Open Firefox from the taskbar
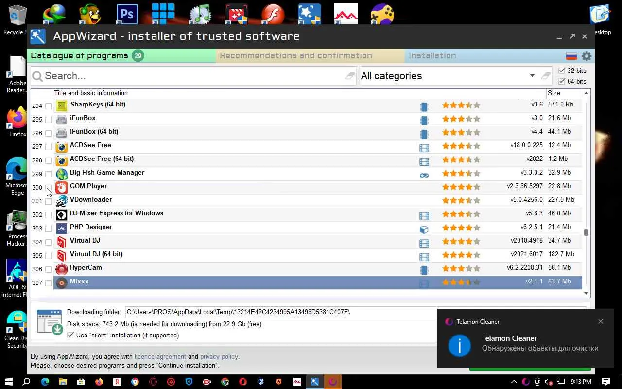Viewport: 622px width, 389px height. pos(99,382)
